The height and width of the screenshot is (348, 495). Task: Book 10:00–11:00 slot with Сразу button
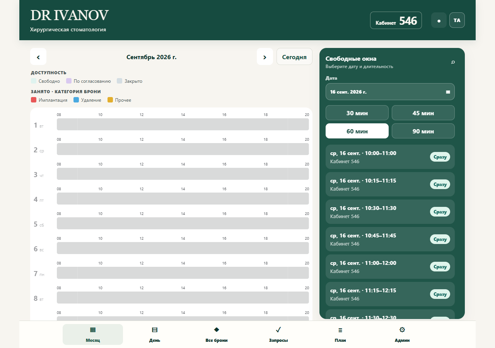(x=440, y=157)
